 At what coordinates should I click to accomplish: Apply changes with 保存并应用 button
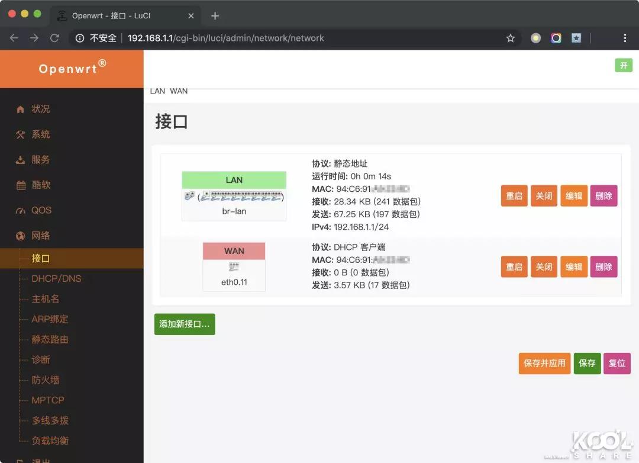tap(544, 363)
